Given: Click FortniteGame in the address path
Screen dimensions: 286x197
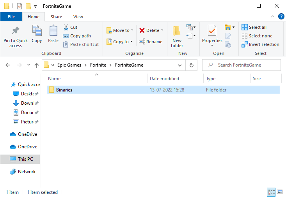Looking at the screenshot, I should tap(129, 65).
